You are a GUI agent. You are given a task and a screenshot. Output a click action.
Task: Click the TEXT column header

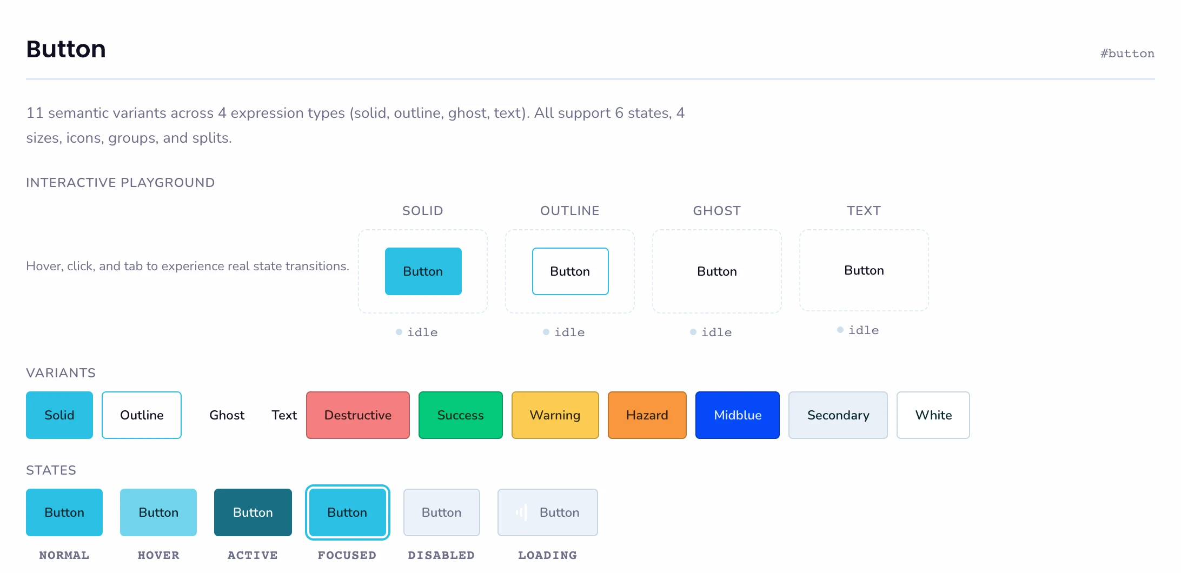point(864,211)
